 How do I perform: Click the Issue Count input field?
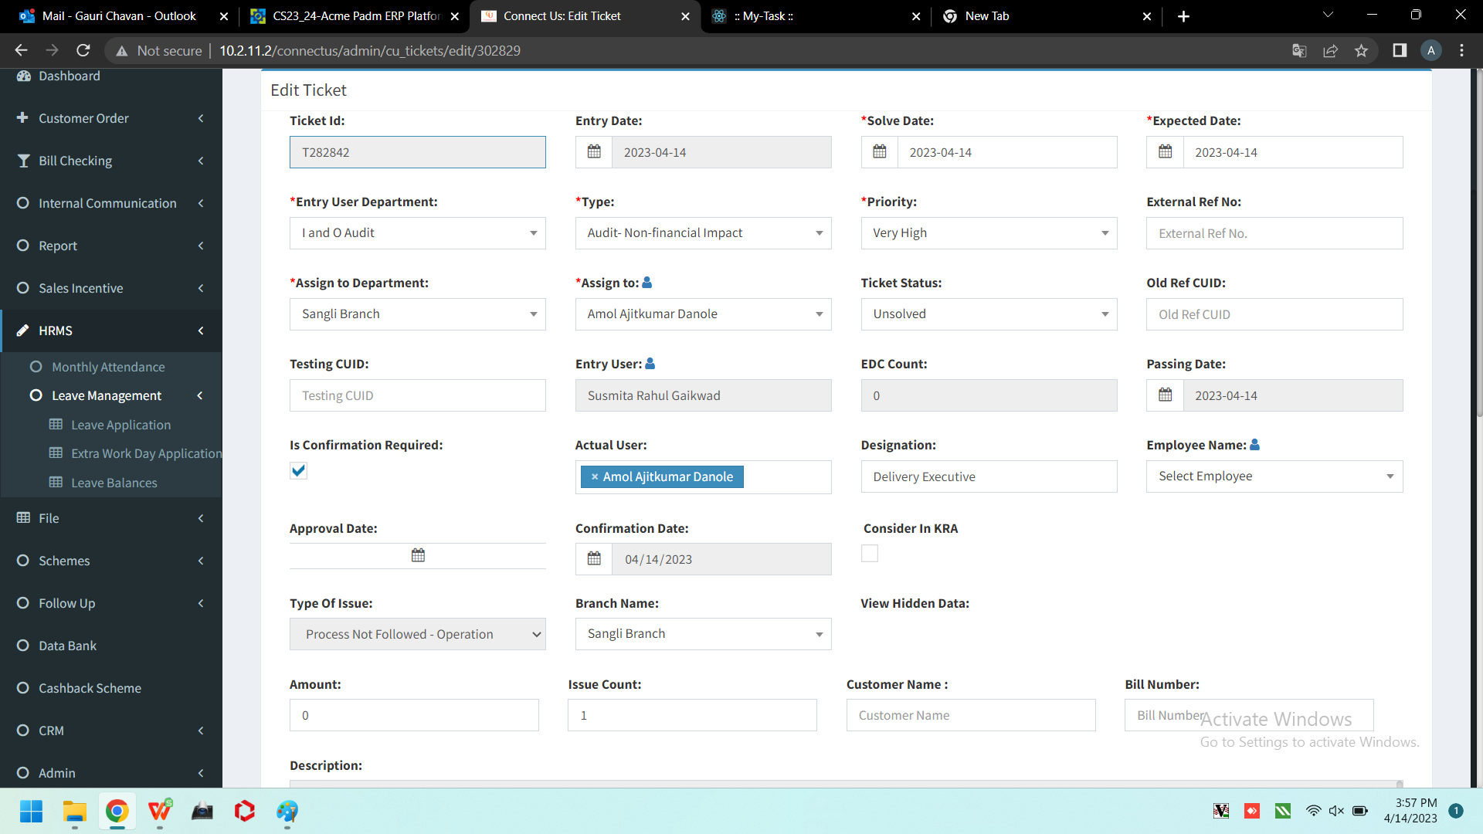[x=692, y=715]
